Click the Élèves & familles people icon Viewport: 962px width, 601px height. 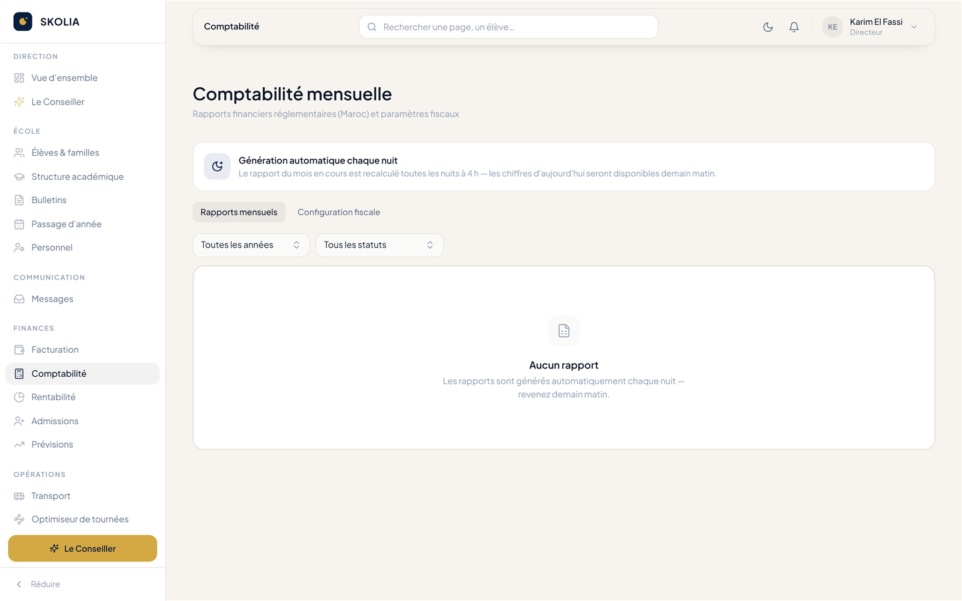[19, 153]
